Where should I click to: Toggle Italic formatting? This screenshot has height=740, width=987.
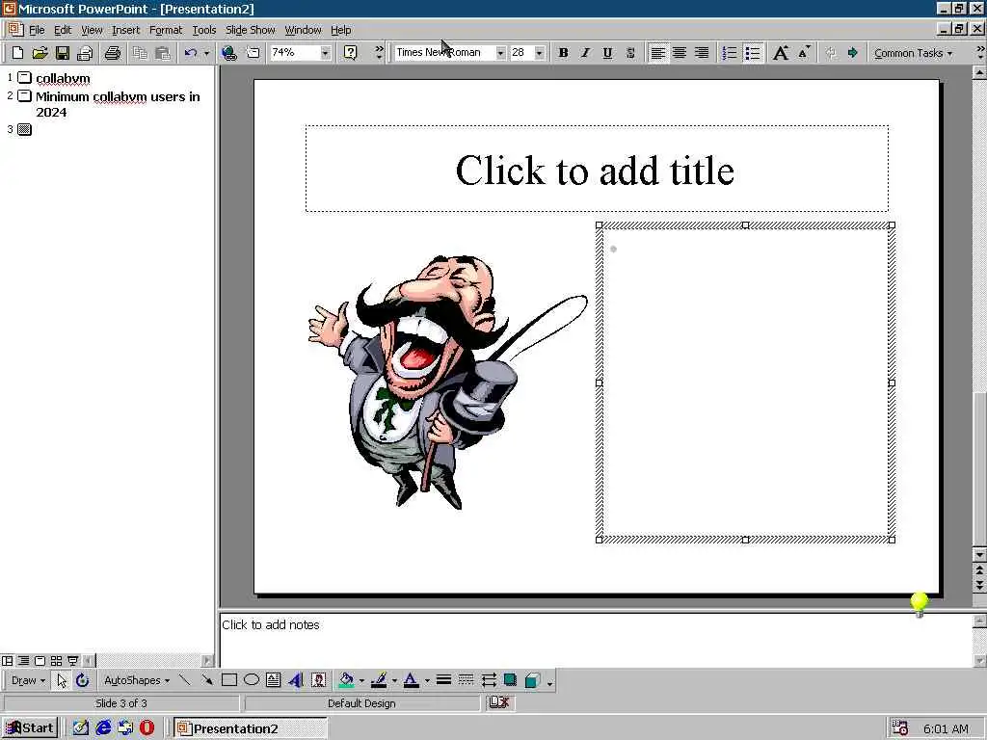(585, 53)
